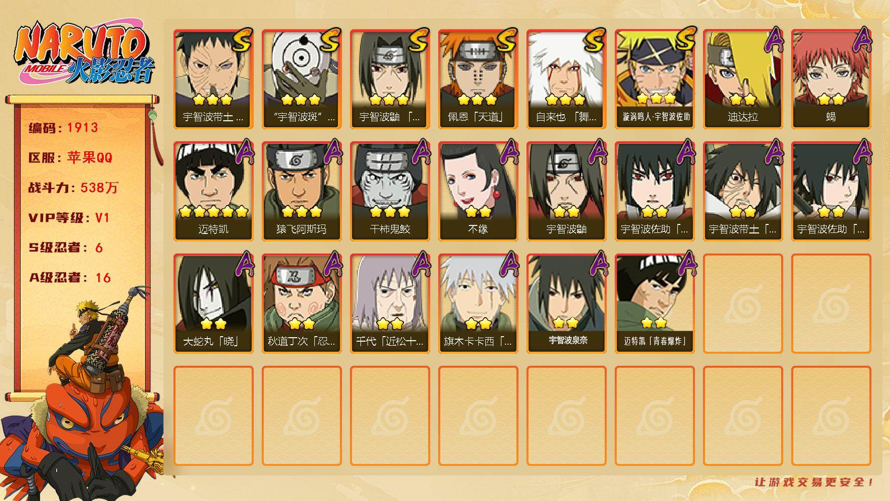
Task: Click the Naruto Mobile 火影忍者 logo
Action: (84, 54)
